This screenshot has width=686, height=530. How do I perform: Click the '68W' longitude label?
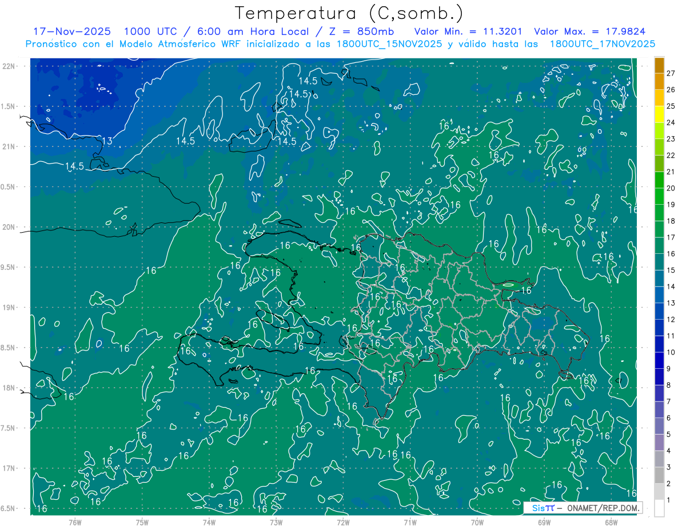(611, 522)
